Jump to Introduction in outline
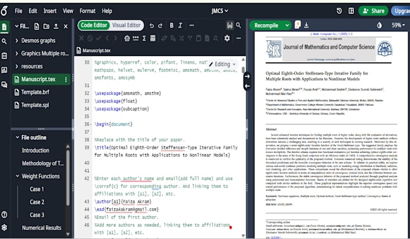This screenshot has width=410, height=239. click(x=36, y=151)
